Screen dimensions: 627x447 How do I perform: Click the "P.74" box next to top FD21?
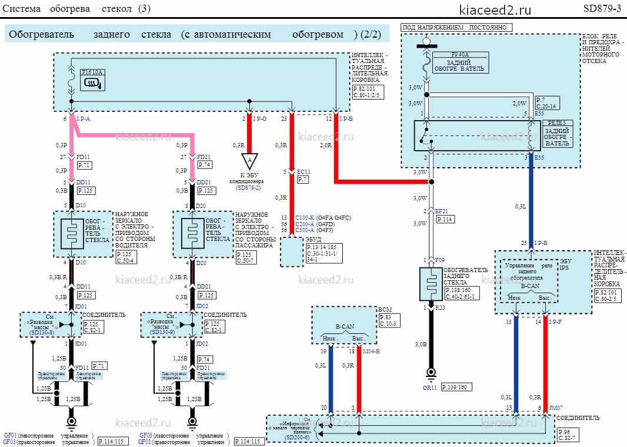point(205,165)
